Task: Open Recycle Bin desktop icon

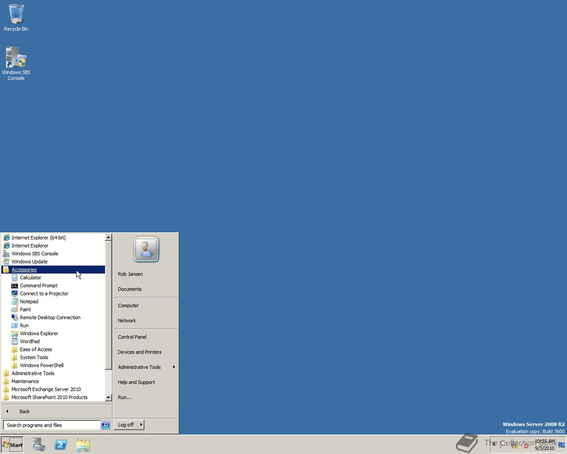Action: coord(16,18)
